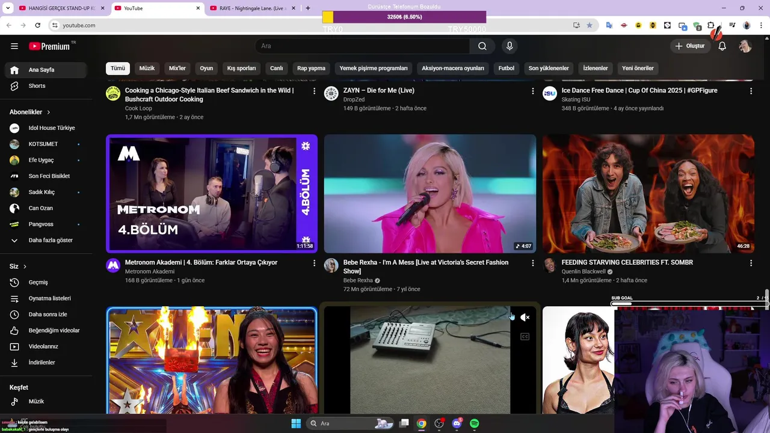The width and height of the screenshot is (770, 433).
Task: Open the notifications bell
Action: [722, 46]
